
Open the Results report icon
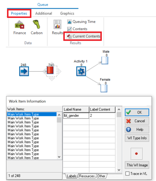pyautogui.click(x=57, y=27)
